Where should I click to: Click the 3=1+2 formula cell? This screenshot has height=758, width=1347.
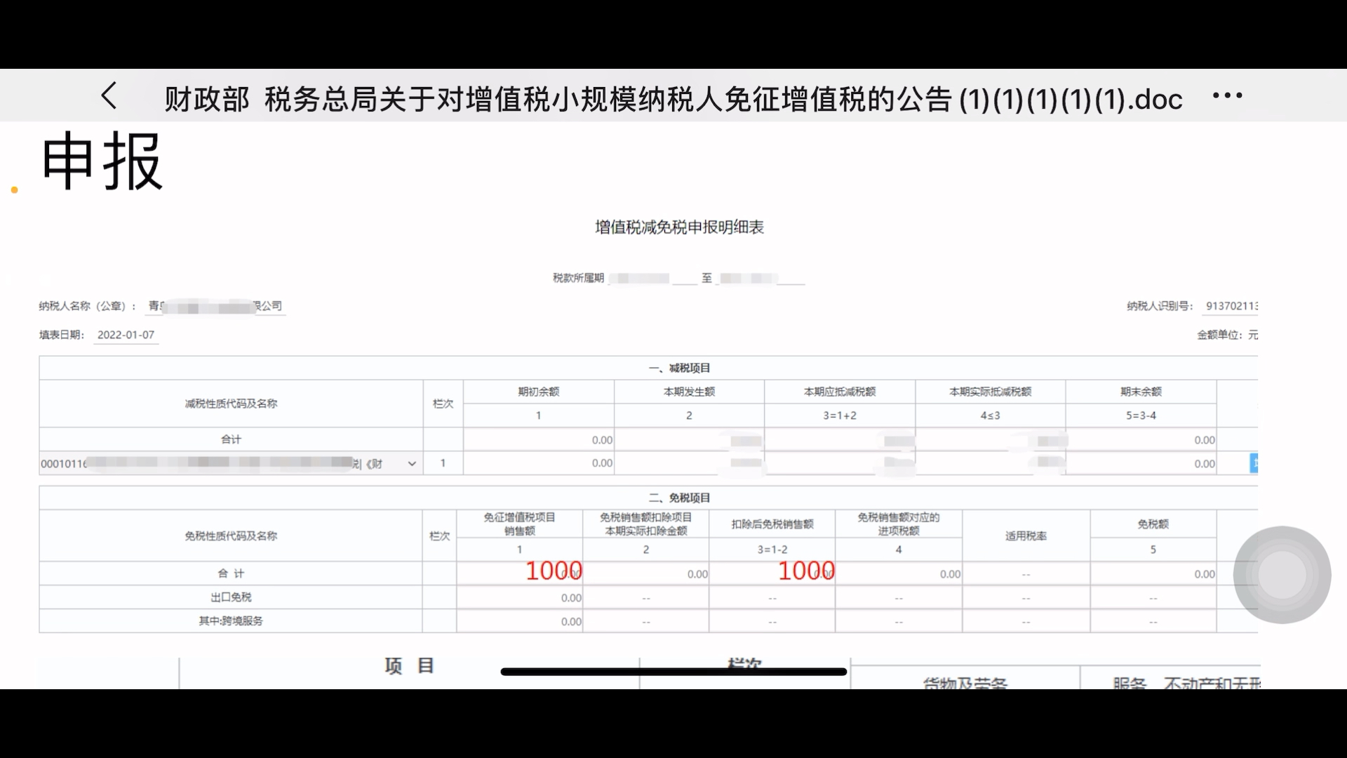(840, 415)
